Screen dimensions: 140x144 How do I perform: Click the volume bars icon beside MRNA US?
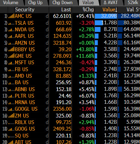point(11,102)
